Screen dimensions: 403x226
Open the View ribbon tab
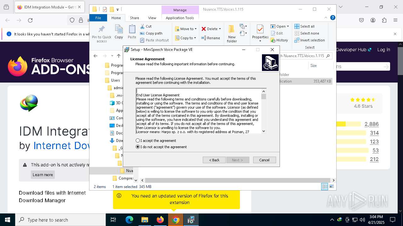click(152, 18)
